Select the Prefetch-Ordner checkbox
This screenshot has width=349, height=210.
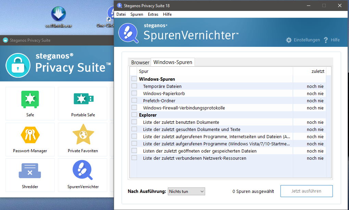pyautogui.click(x=134, y=100)
